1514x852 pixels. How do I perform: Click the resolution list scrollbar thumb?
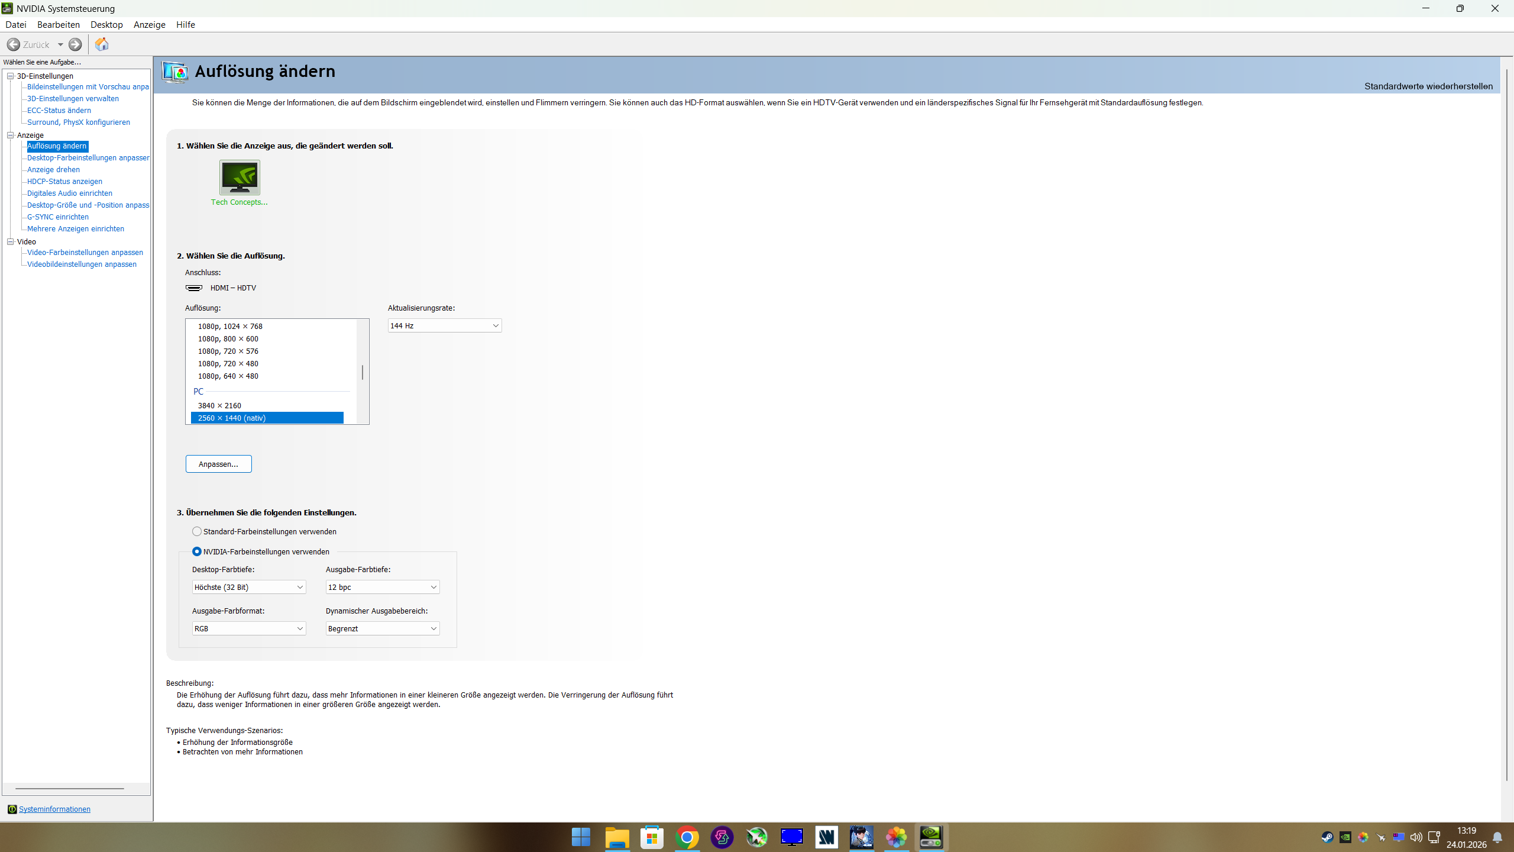(363, 372)
